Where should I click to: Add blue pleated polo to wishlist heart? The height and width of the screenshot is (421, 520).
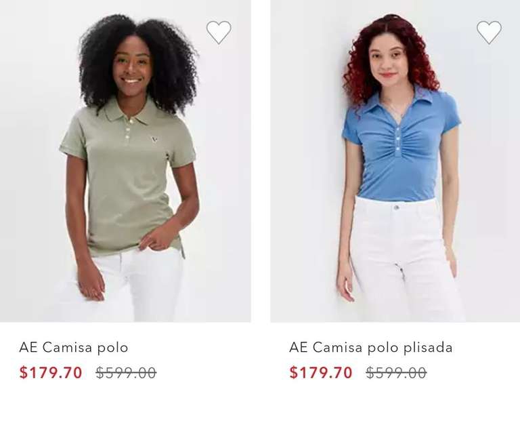pos(489,33)
